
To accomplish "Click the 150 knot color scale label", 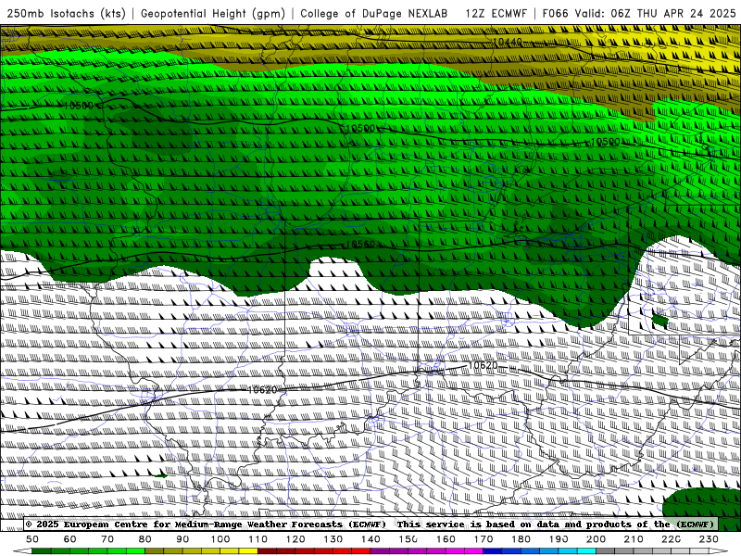I will click(408, 539).
